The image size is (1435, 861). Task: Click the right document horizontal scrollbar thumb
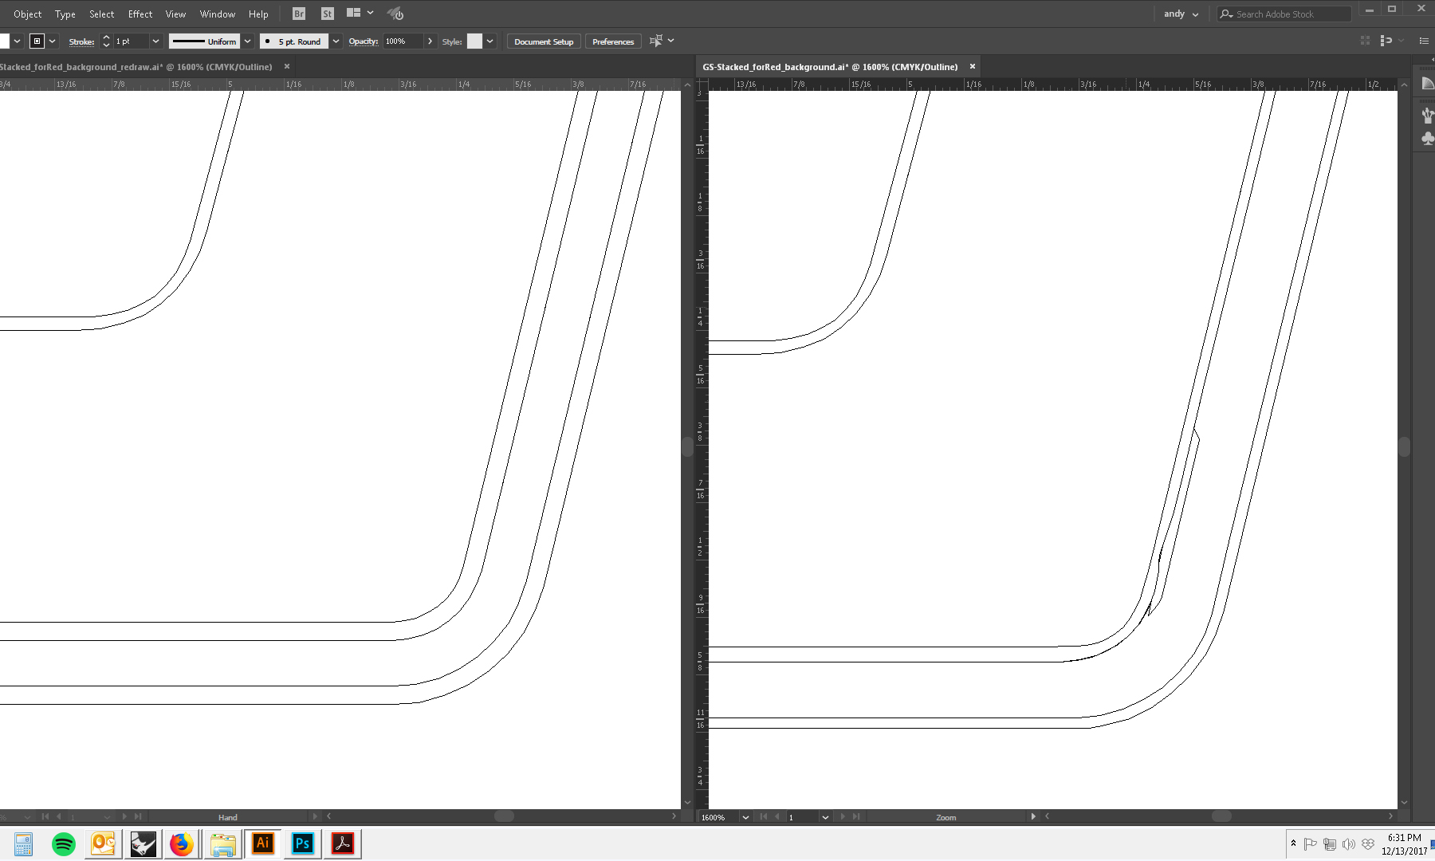pyautogui.click(x=1221, y=816)
